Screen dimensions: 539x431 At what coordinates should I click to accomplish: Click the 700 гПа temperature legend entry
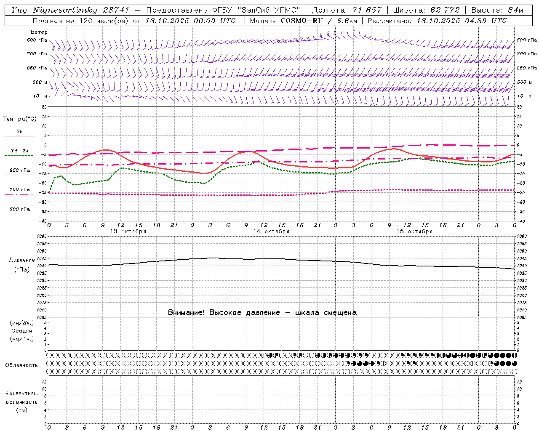click(x=20, y=190)
